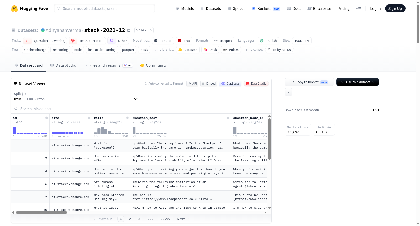Select the instruction-tuning tag
Screen dimensions: 420x226
pos(102,50)
